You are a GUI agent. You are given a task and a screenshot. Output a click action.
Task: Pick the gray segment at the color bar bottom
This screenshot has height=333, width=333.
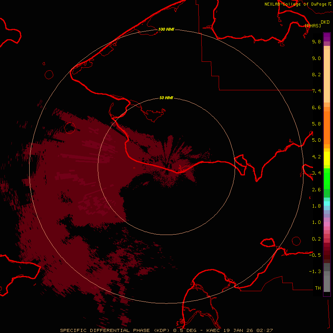pyautogui.click(x=327, y=283)
